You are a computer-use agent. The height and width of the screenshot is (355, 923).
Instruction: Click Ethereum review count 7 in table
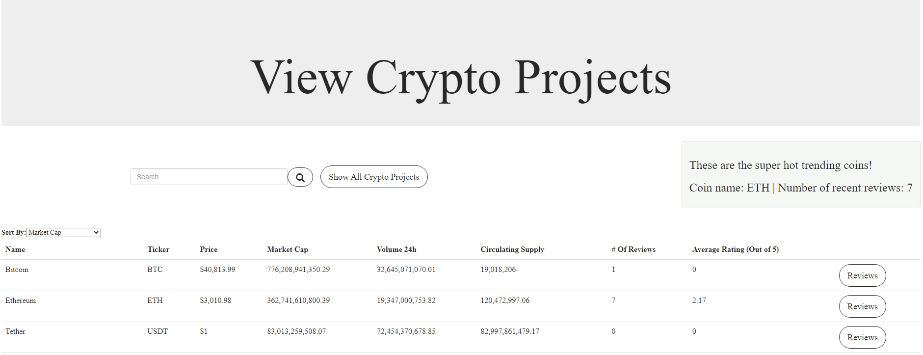[613, 300]
